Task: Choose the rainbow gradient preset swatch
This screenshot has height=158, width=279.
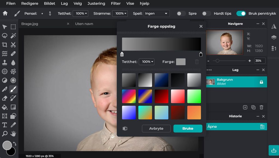Action: click(129, 97)
